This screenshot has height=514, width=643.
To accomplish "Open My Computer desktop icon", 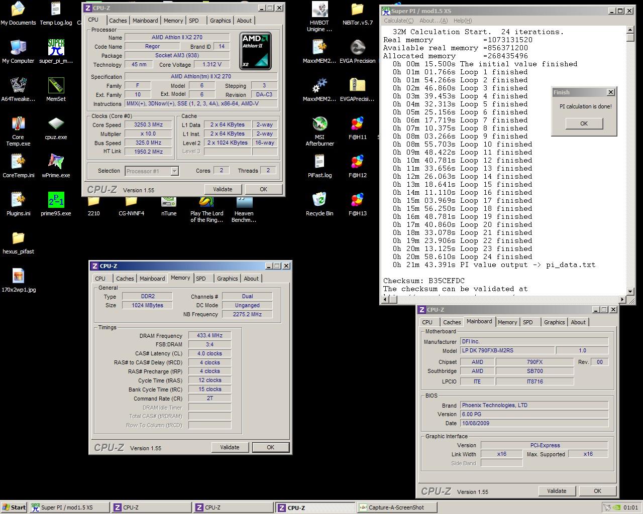I will pyautogui.click(x=18, y=52).
